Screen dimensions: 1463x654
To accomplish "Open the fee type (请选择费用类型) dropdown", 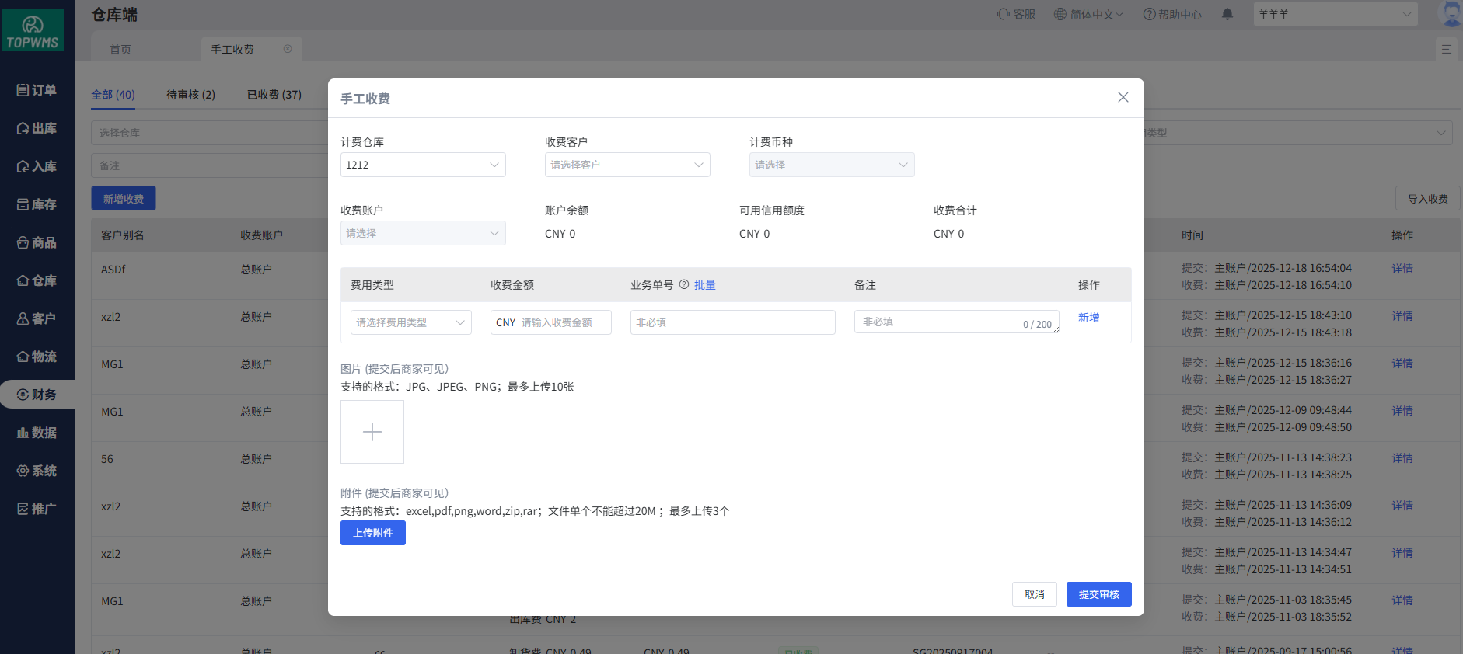I will pos(410,322).
